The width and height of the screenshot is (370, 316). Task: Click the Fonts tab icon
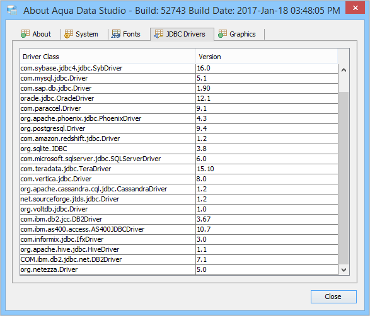116,34
